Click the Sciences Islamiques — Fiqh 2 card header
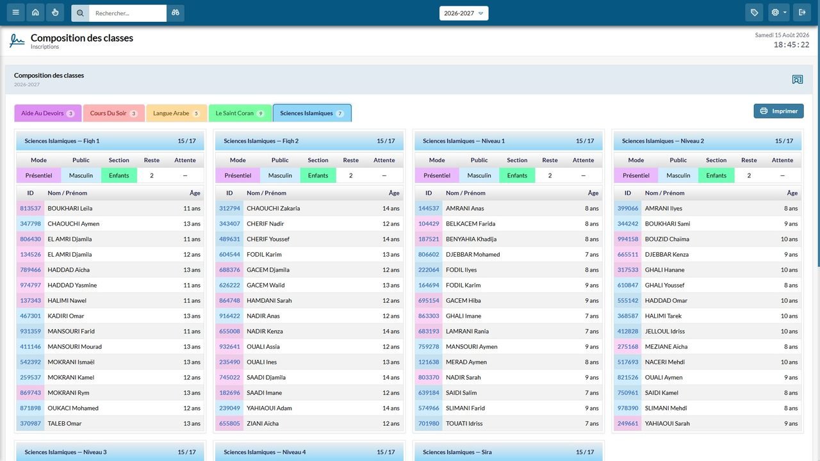 [x=309, y=141]
